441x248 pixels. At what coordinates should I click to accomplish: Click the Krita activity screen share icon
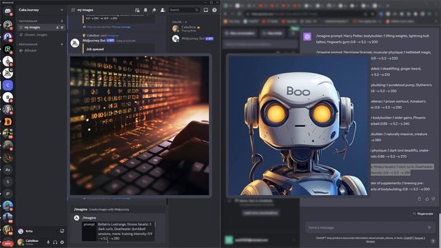[x=62, y=231]
